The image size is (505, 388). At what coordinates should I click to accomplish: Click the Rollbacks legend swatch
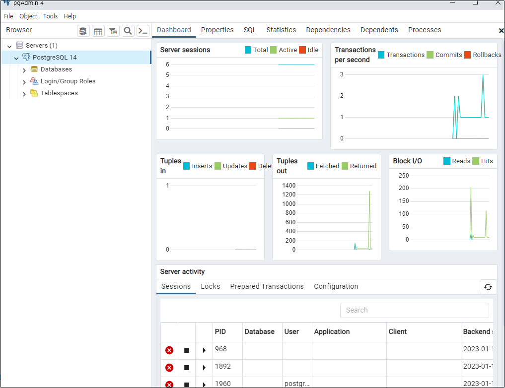[468, 55]
